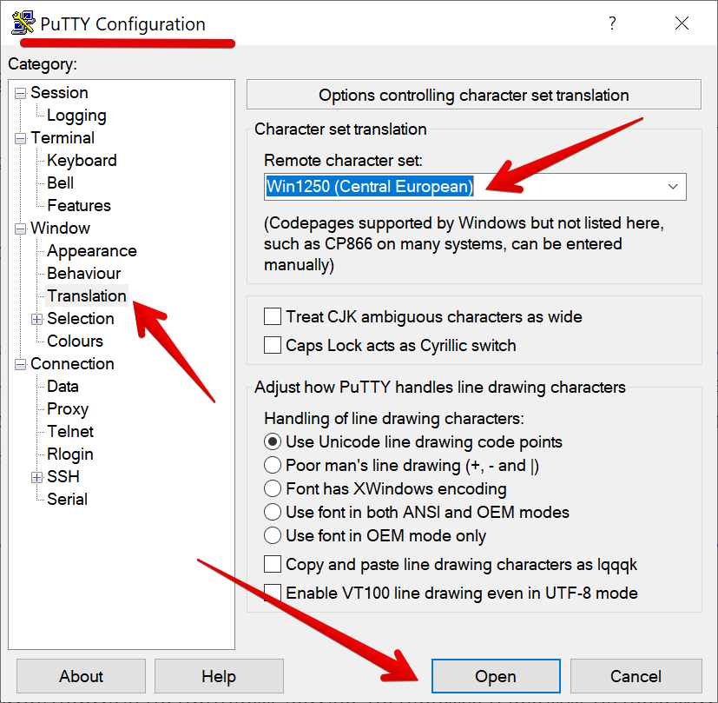Select Use font in both ANSI and OEM modes

(273, 512)
